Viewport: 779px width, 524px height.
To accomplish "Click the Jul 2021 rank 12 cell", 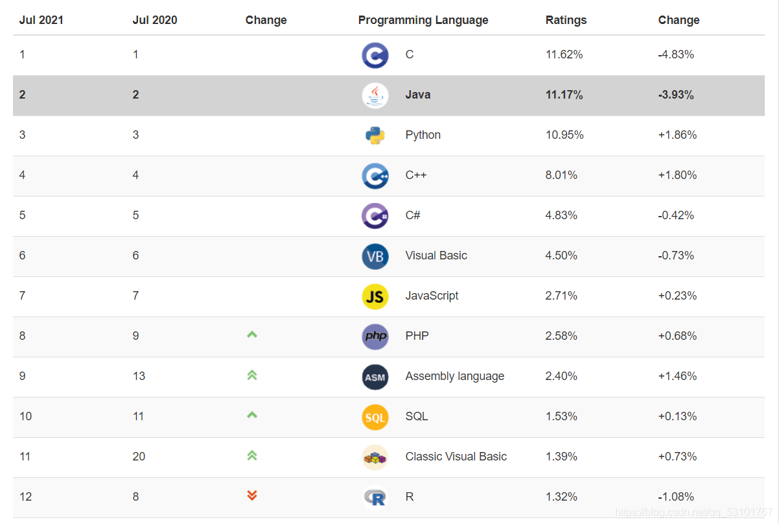I will coord(25,497).
